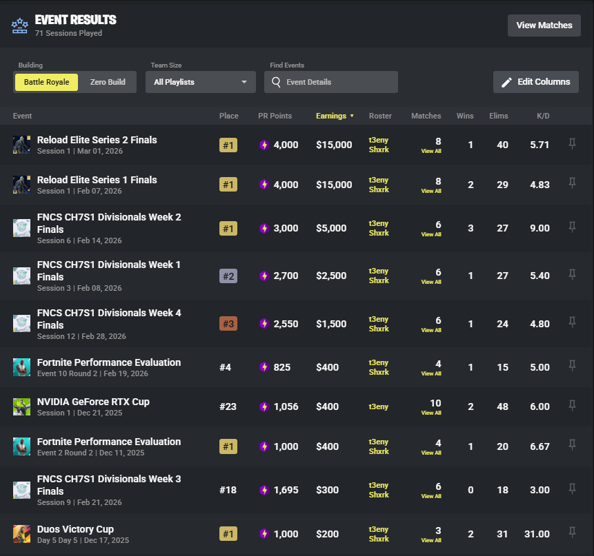Open Shxrk roster link in Reload Series 2 row
Screen dimensions: 594x556
(x=379, y=150)
